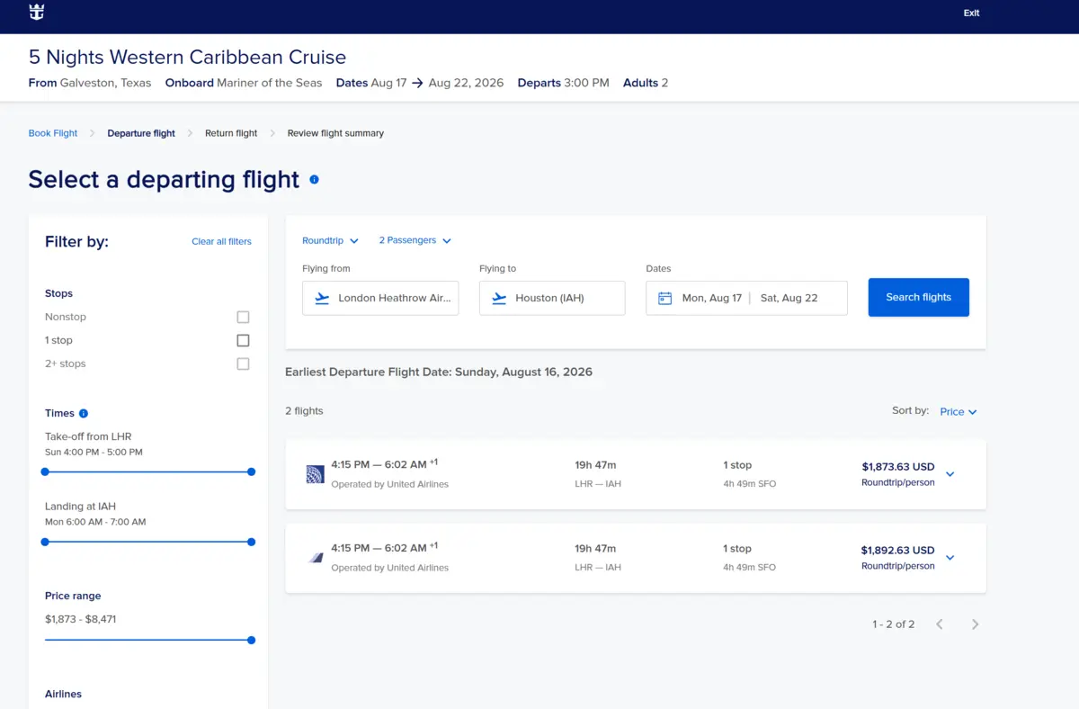Viewport: 1079px width, 709px height.
Task: Expand the $1,892.63 USD flight details
Action: [950, 558]
